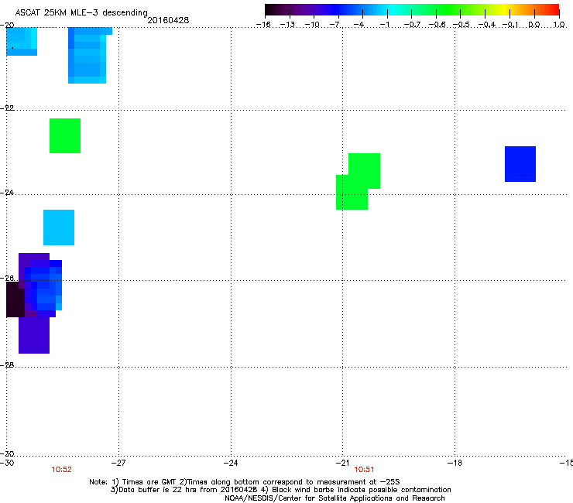This screenshot has height=503, width=573.
Task: Click the color scale label "1.0"
Action: click(x=559, y=25)
